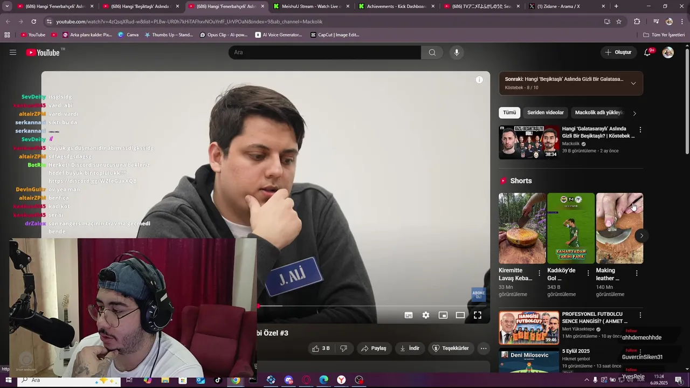The image size is (690, 388).
Task: Click the search magnifier button
Action: (432, 52)
